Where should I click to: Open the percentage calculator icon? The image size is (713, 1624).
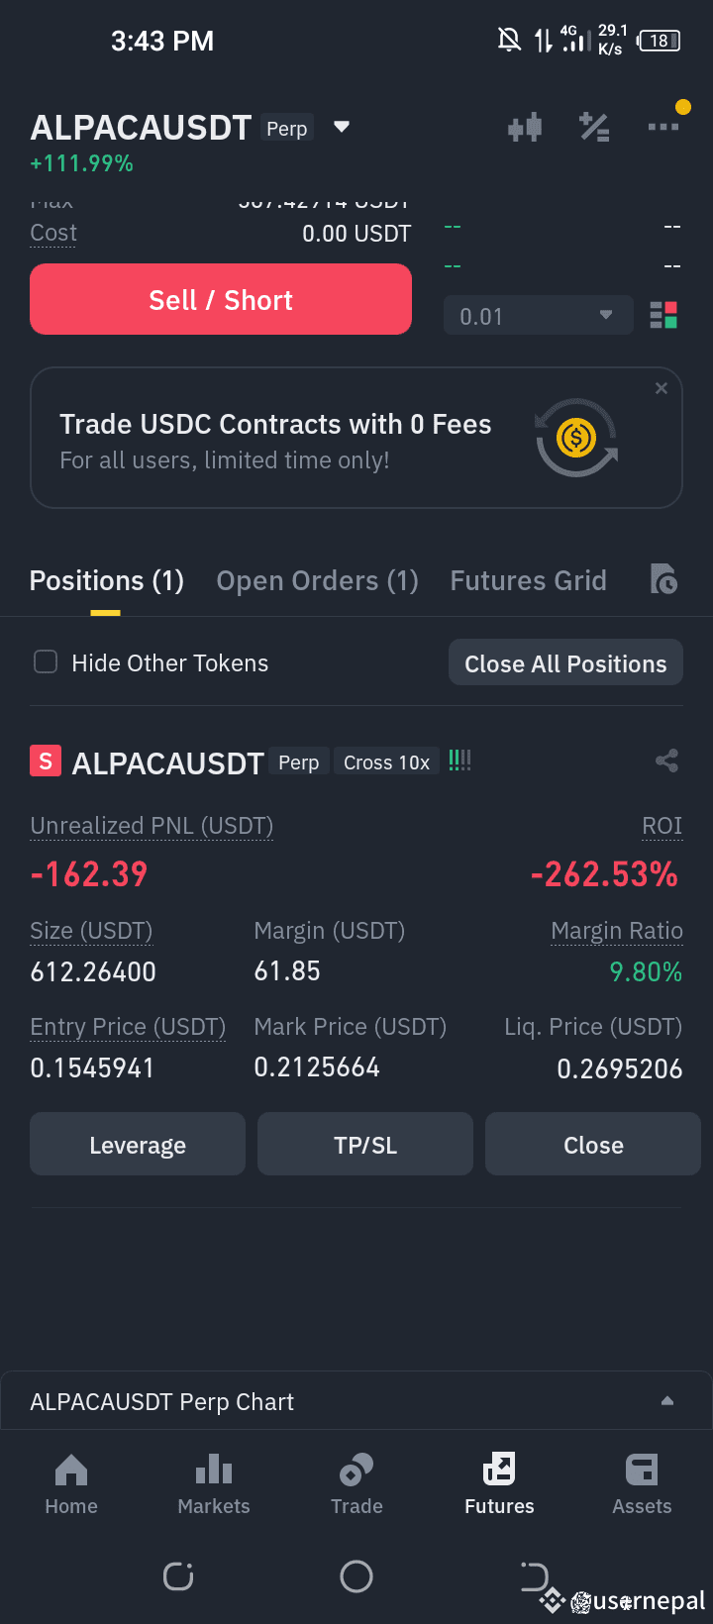tap(594, 127)
